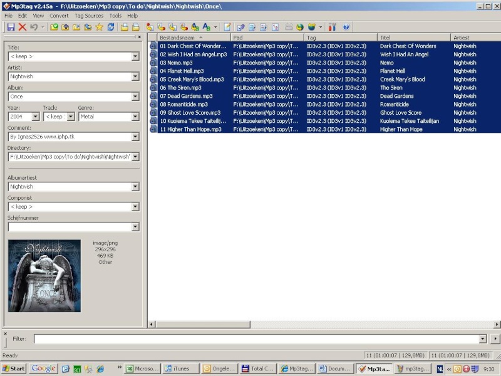Screen dimensions: 501x376
Task: Close the filter bar with small X
Action: point(5,333)
